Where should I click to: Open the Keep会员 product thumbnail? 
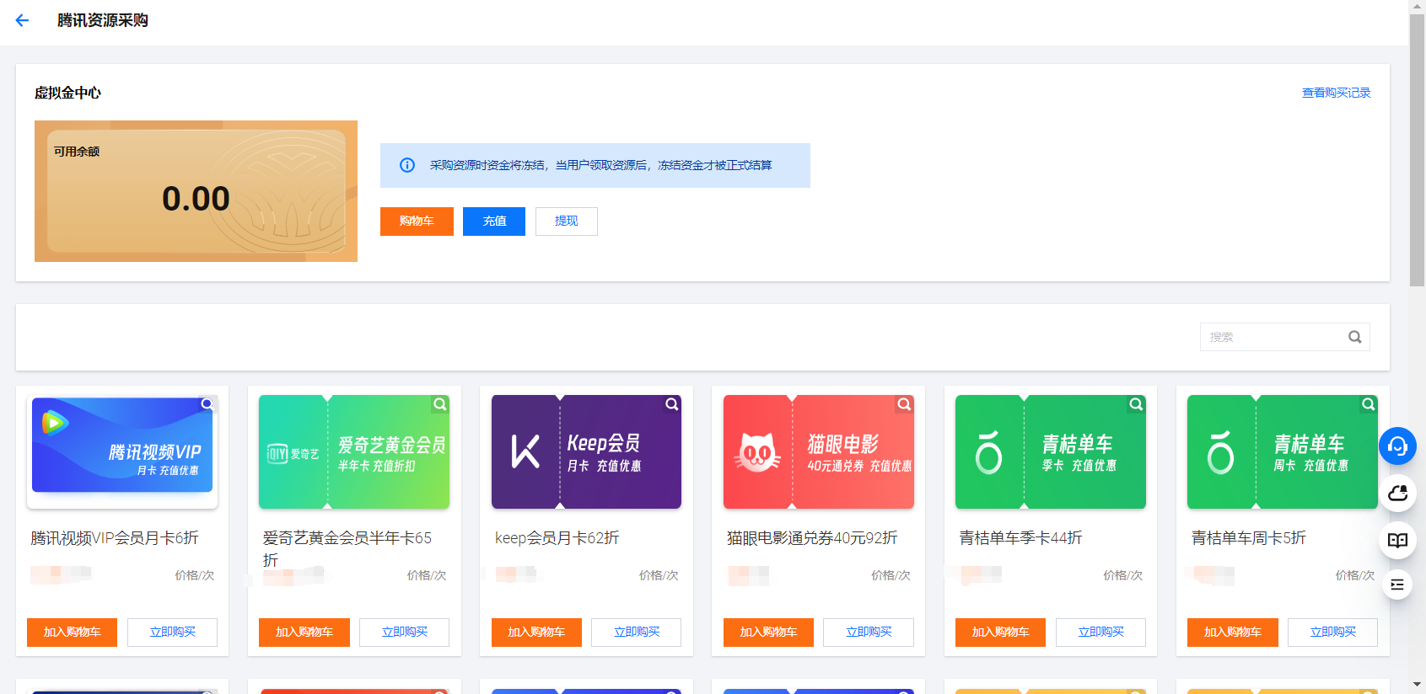(586, 452)
